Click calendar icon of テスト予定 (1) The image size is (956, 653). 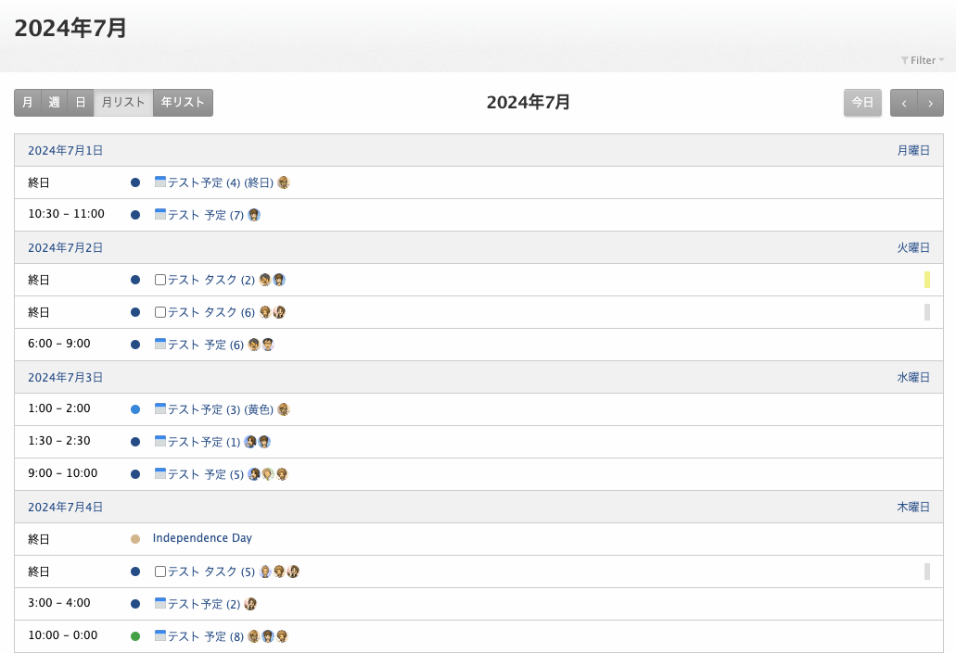160,440
